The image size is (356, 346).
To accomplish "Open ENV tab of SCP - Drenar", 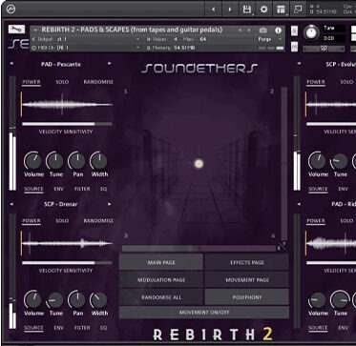I will [x=58, y=328].
